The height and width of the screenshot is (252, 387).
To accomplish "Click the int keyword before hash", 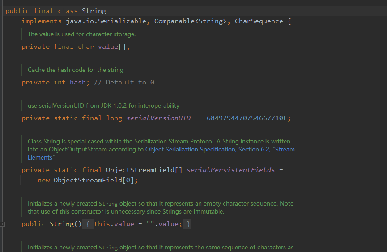I will click(x=60, y=82).
